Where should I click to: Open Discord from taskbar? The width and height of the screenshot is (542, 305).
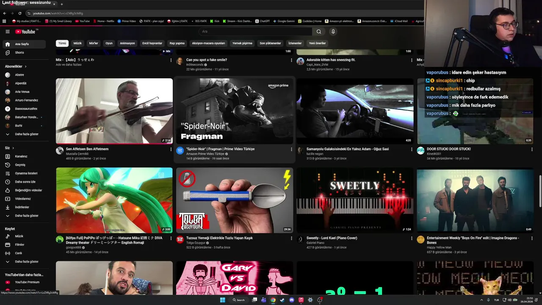pos(292,300)
